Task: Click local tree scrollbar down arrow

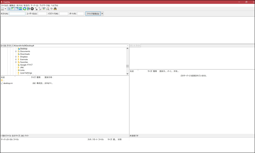Action: pyautogui.click(x=127, y=74)
